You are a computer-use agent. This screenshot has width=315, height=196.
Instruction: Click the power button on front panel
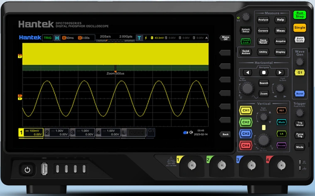tap(27, 170)
